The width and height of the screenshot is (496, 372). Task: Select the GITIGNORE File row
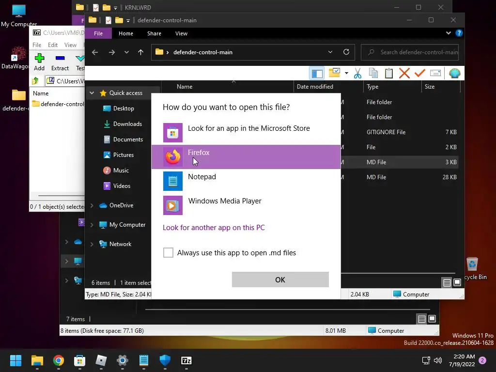coord(400,132)
